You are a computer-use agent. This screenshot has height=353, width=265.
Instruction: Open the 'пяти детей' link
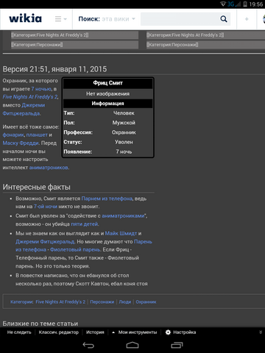click(x=85, y=224)
